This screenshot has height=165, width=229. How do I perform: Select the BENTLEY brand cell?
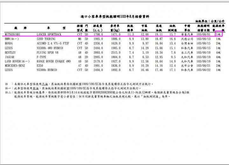click(x=10, y=53)
